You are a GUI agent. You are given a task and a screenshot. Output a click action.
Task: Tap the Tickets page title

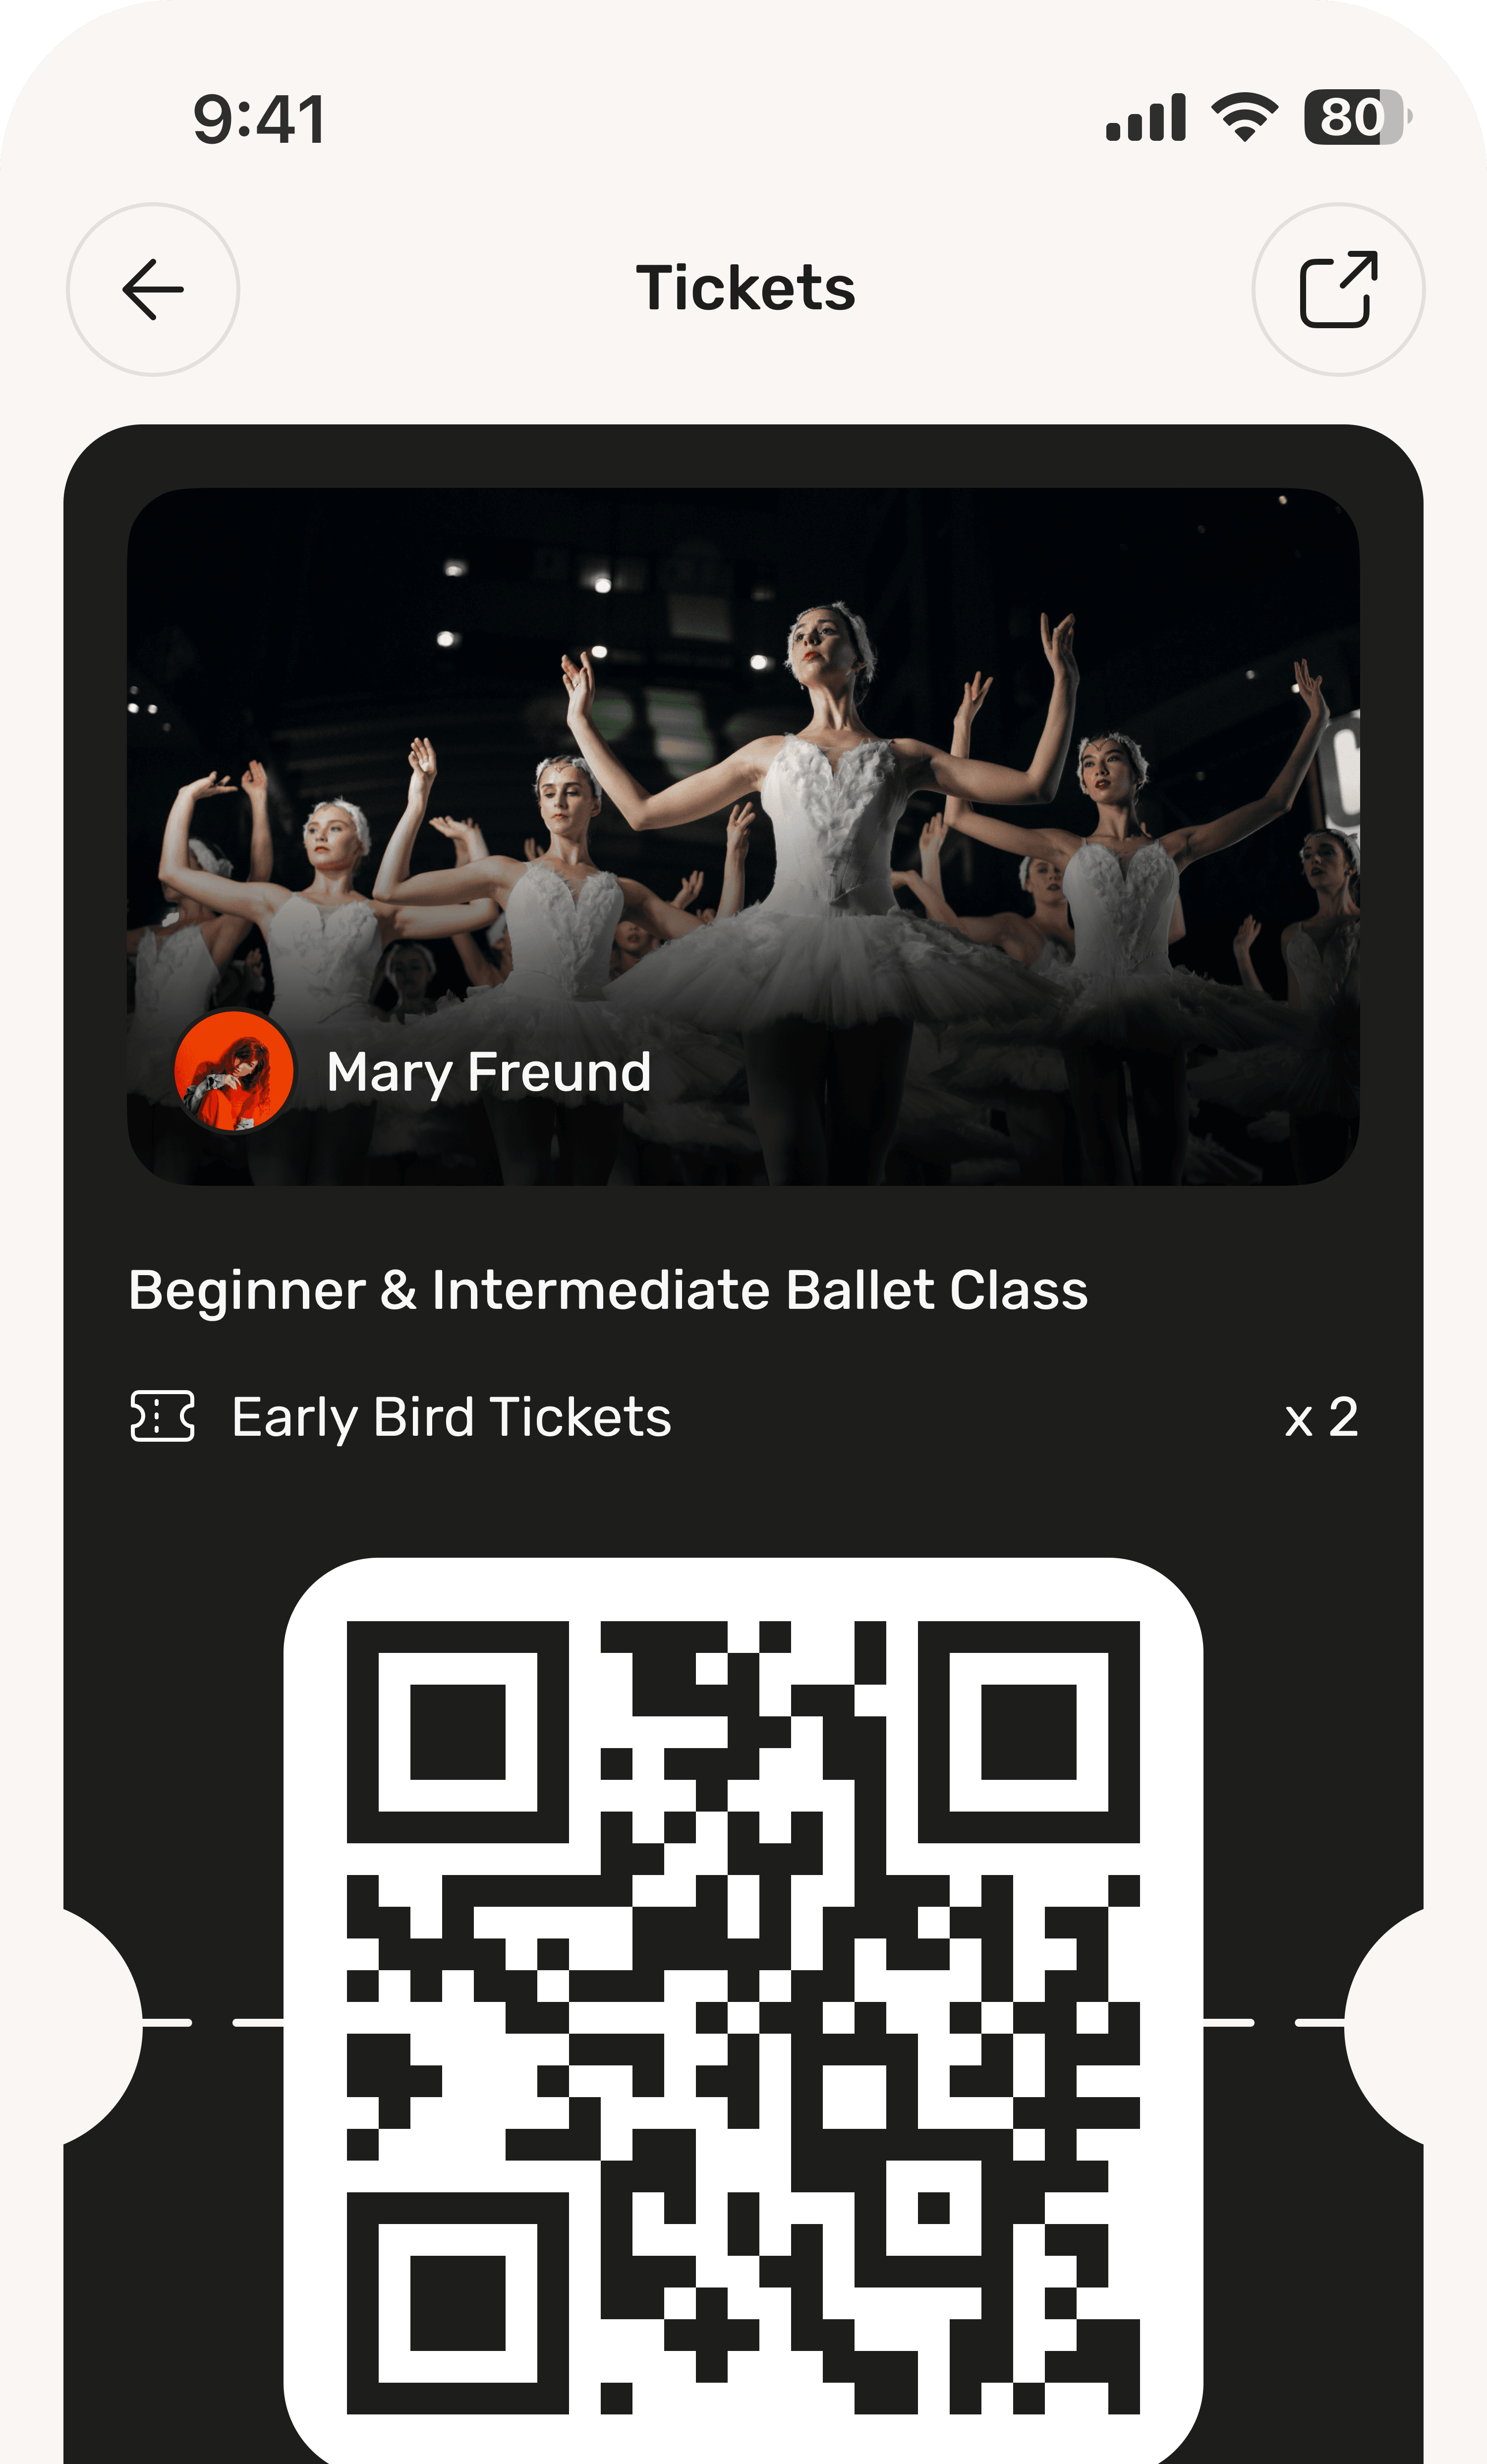(x=745, y=288)
